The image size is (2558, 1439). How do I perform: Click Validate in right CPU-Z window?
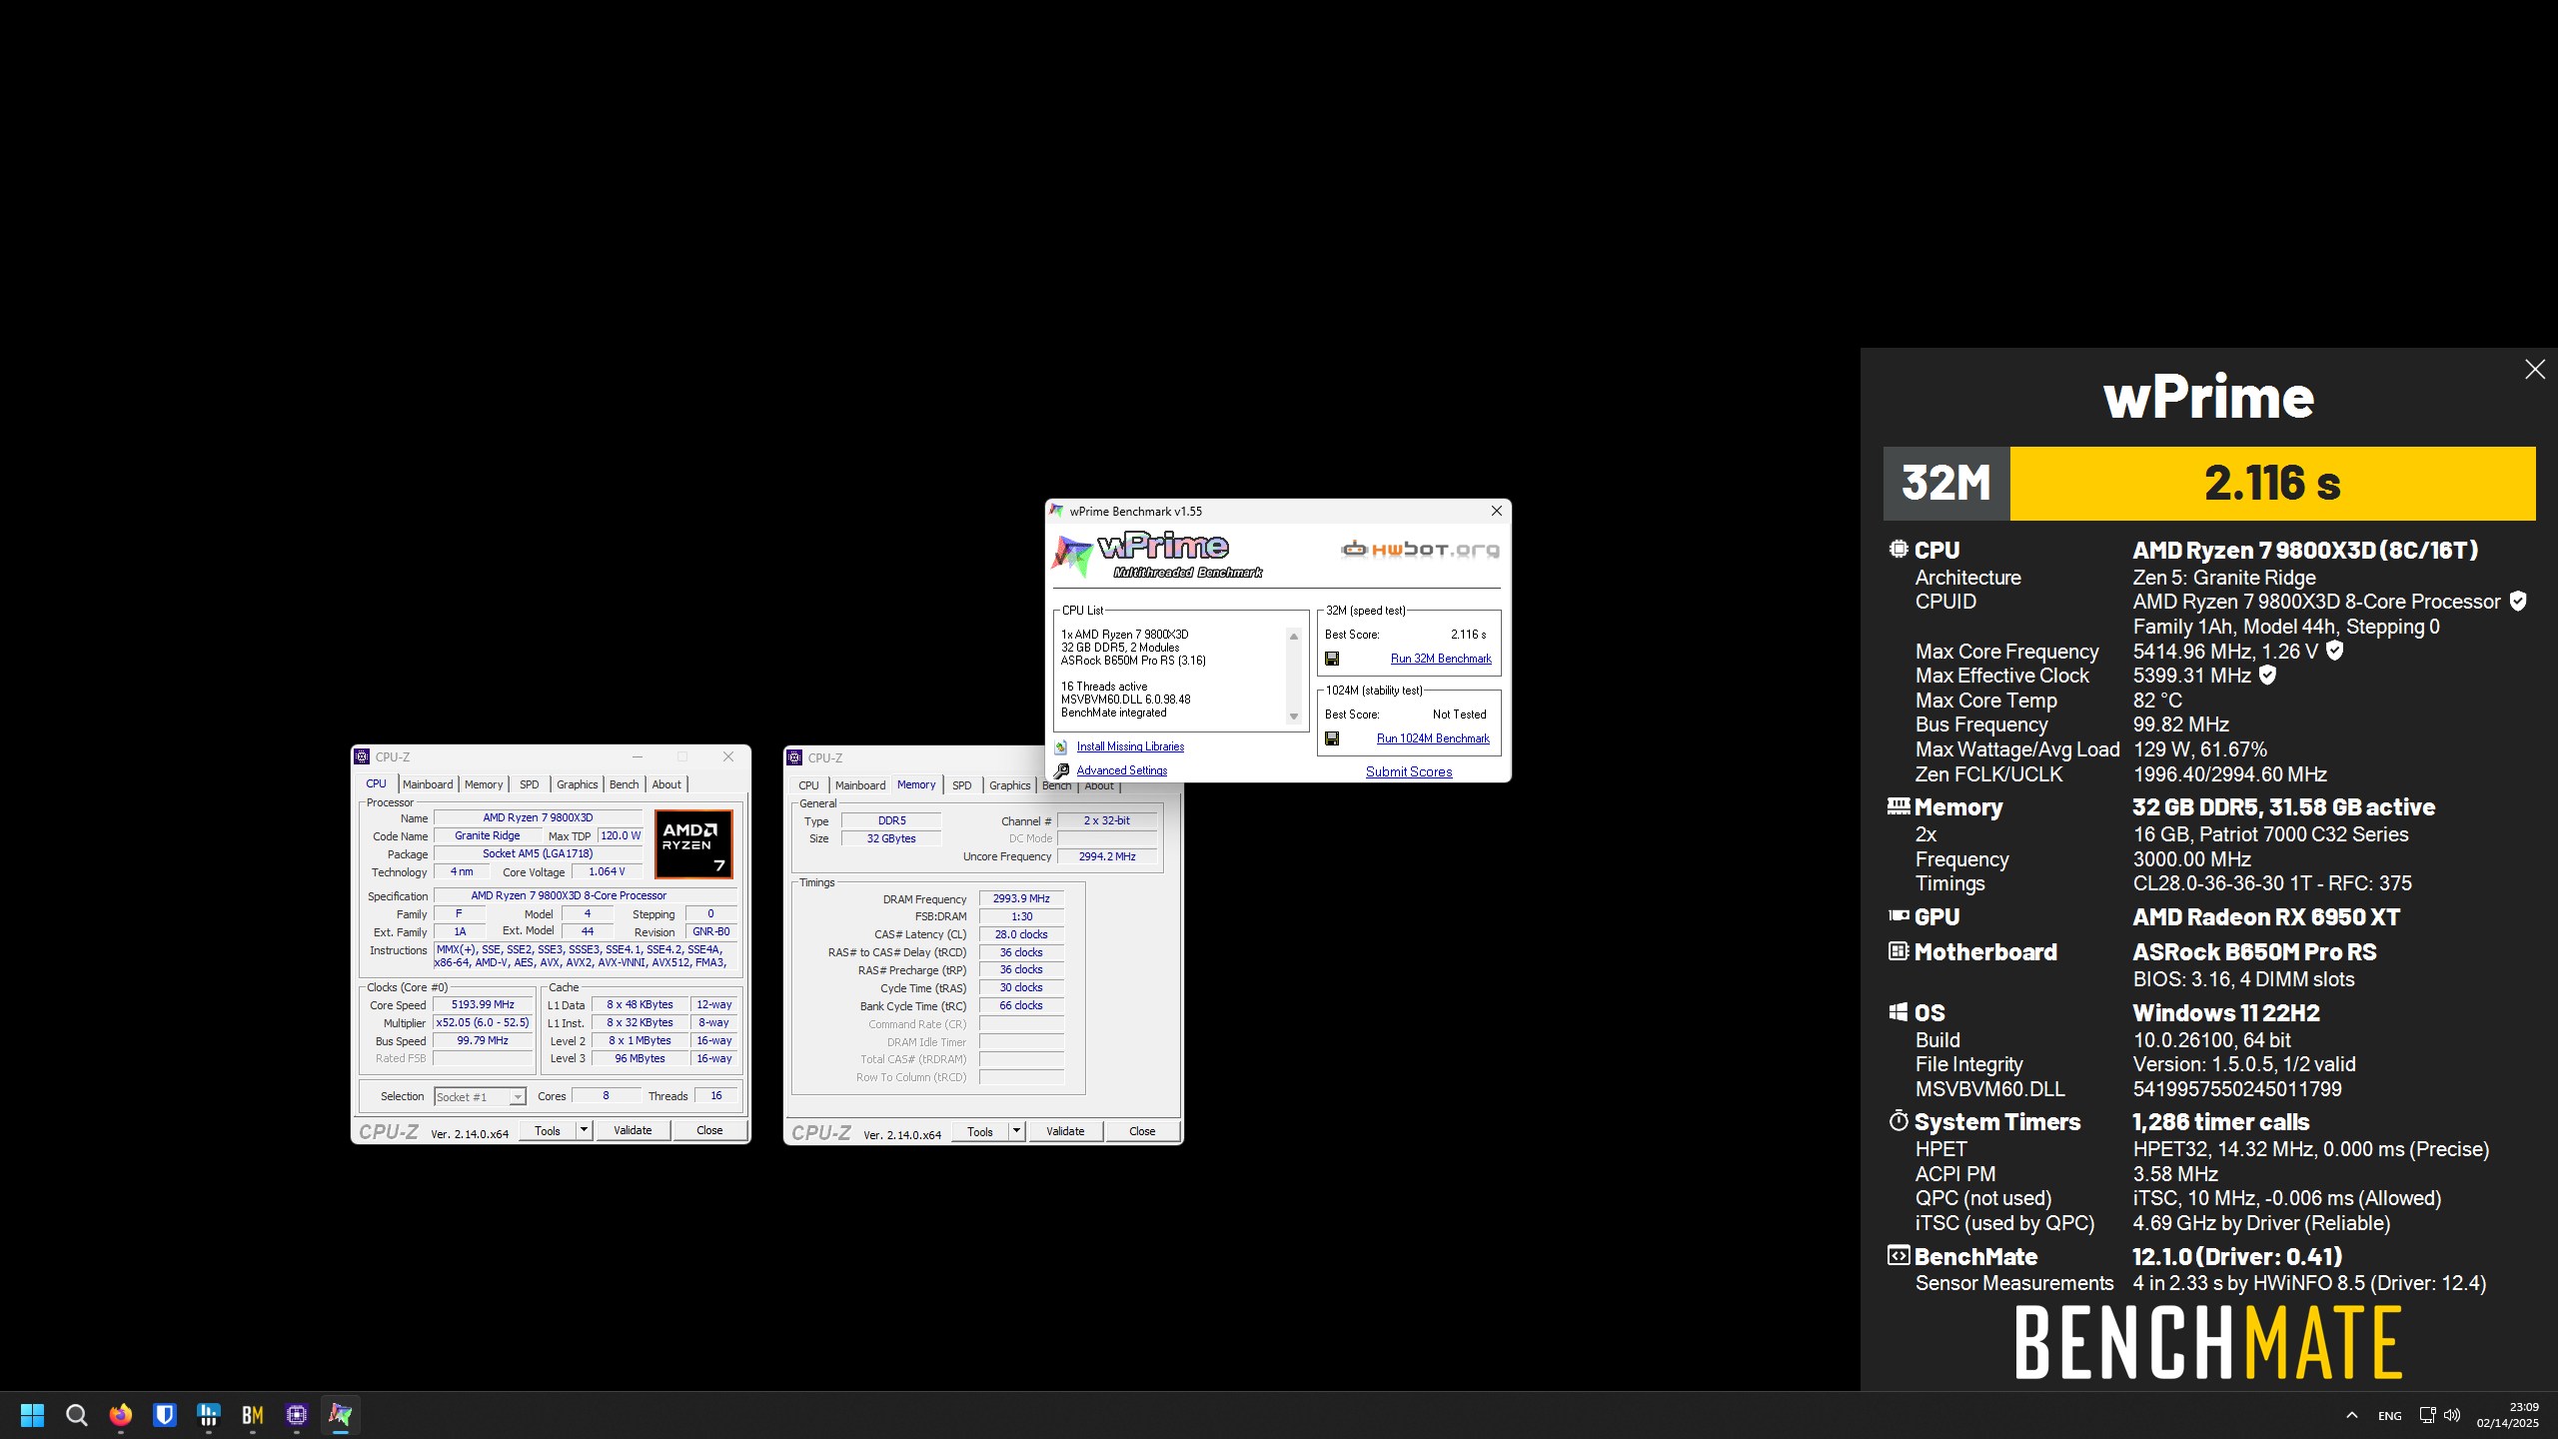(x=1065, y=1132)
